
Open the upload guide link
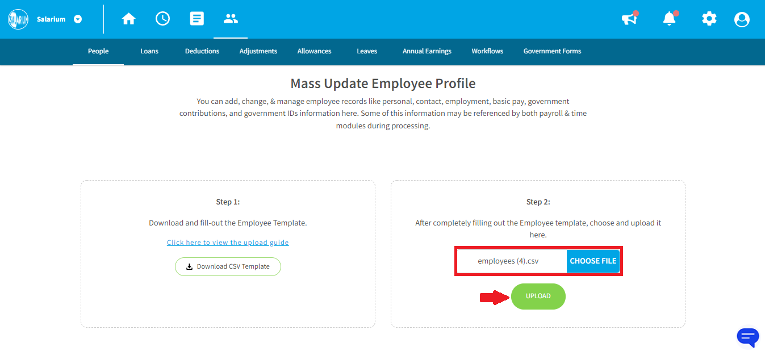(228, 243)
